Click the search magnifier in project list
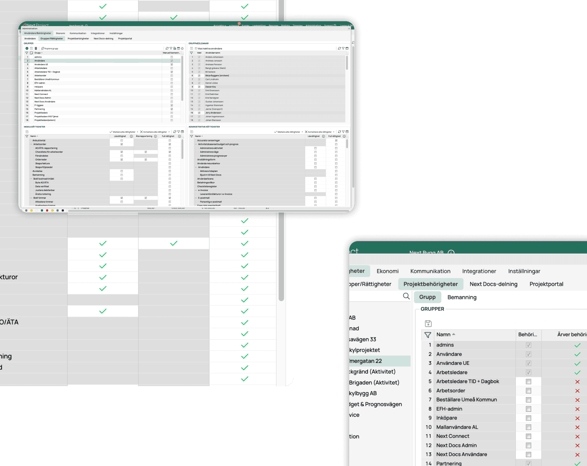The width and height of the screenshot is (587, 466). 406,296
